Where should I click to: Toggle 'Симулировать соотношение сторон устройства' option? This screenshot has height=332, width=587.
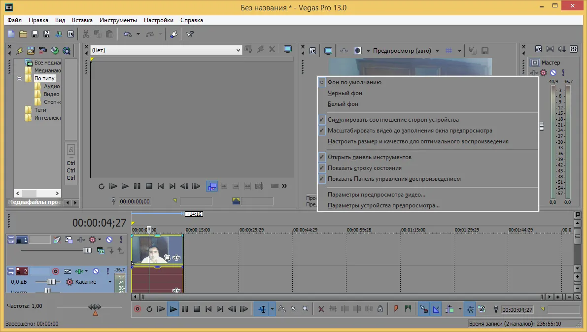tap(393, 120)
